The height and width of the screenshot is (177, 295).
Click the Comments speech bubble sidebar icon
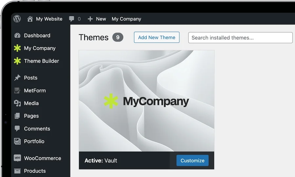click(x=17, y=128)
